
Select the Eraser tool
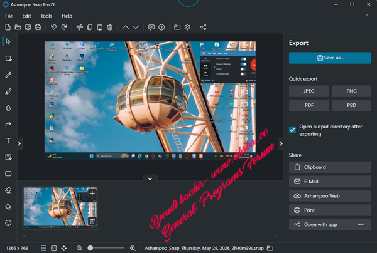pos(8,190)
